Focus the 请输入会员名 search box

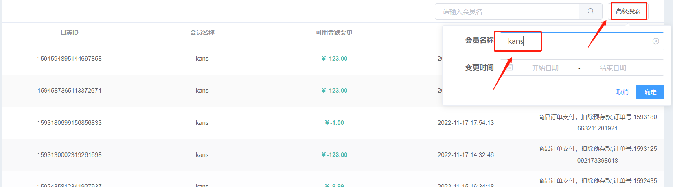[x=507, y=11]
